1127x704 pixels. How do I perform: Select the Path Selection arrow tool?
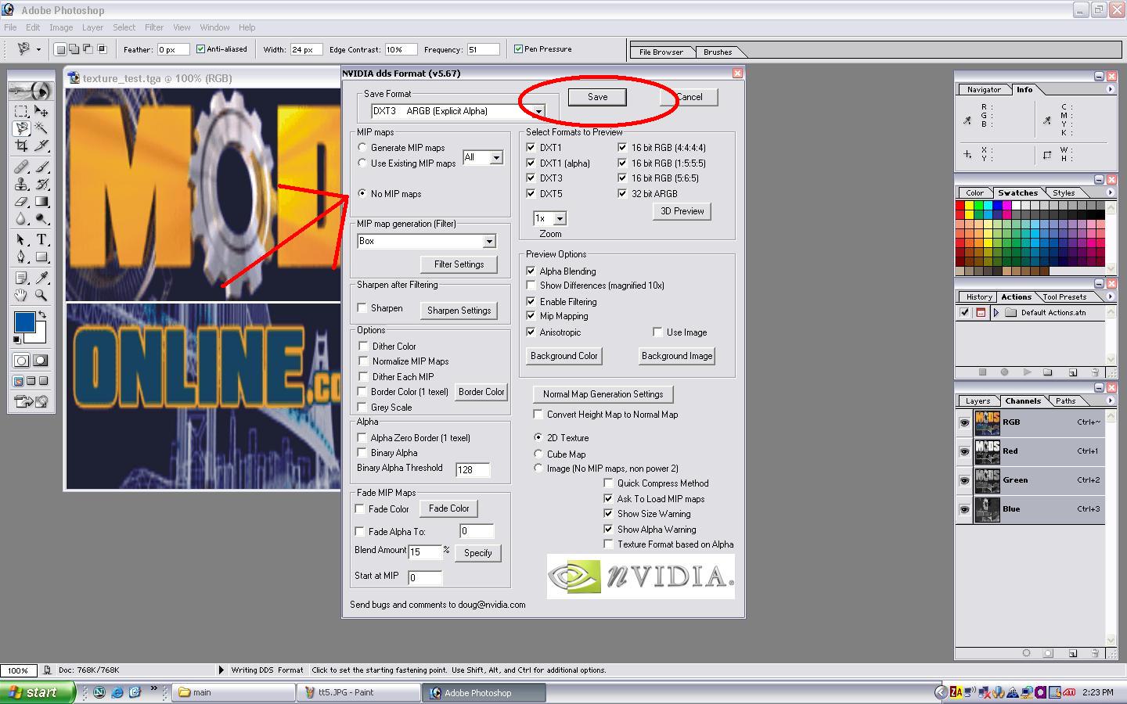pos(22,239)
